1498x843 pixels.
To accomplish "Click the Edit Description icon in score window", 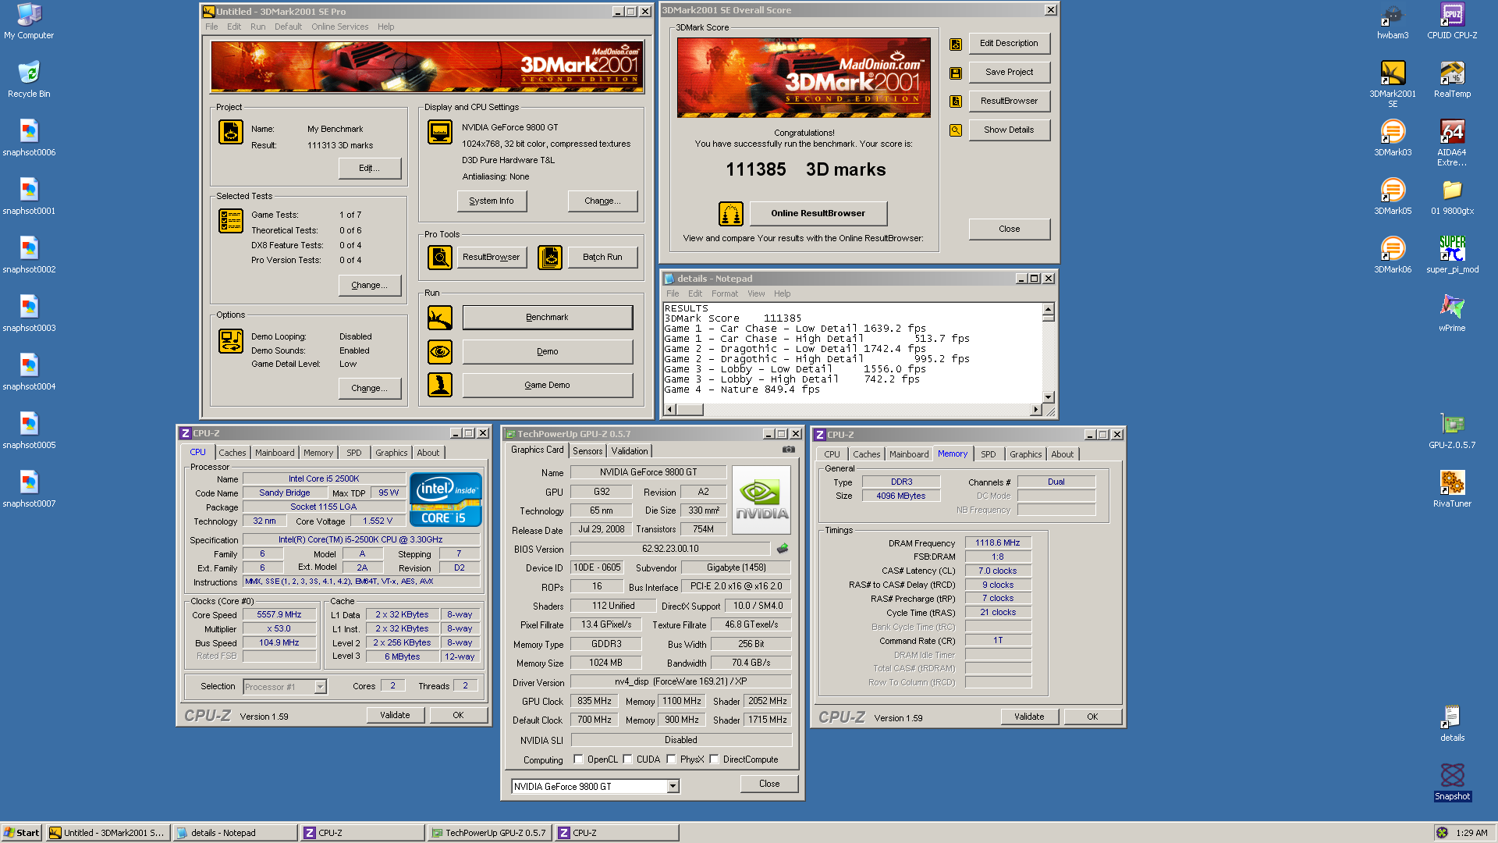I will (x=955, y=44).
